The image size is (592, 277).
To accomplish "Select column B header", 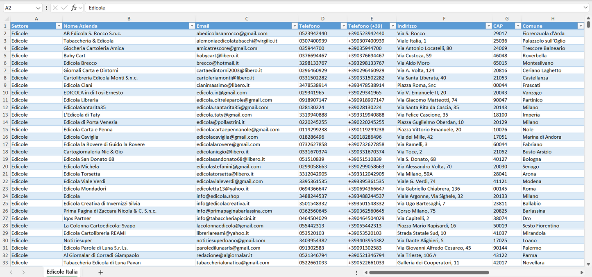I will [x=129, y=19].
